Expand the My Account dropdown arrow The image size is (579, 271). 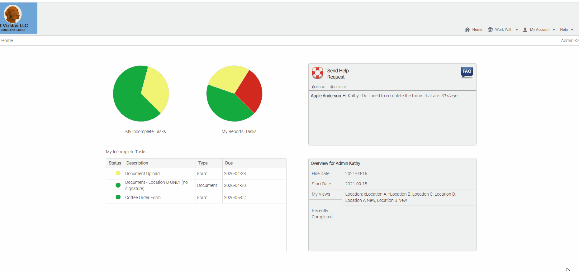(554, 30)
